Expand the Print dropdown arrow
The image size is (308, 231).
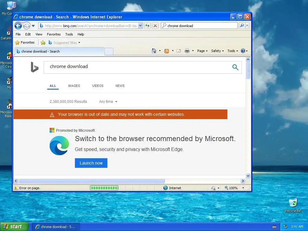pyautogui.click(x=193, y=51)
